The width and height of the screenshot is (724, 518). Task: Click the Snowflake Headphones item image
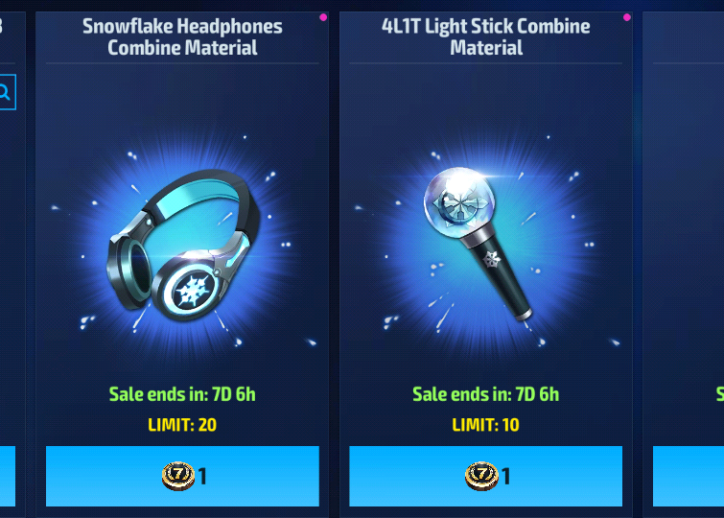click(x=182, y=245)
